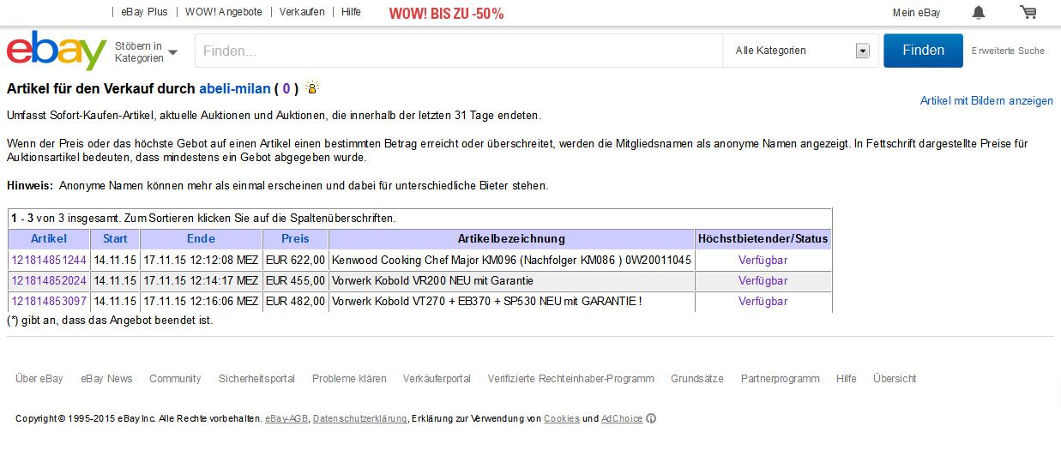Open Mein eBay menu
Image resolution: width=1061 pixels, height=468 pixels.
coord(916,12)
